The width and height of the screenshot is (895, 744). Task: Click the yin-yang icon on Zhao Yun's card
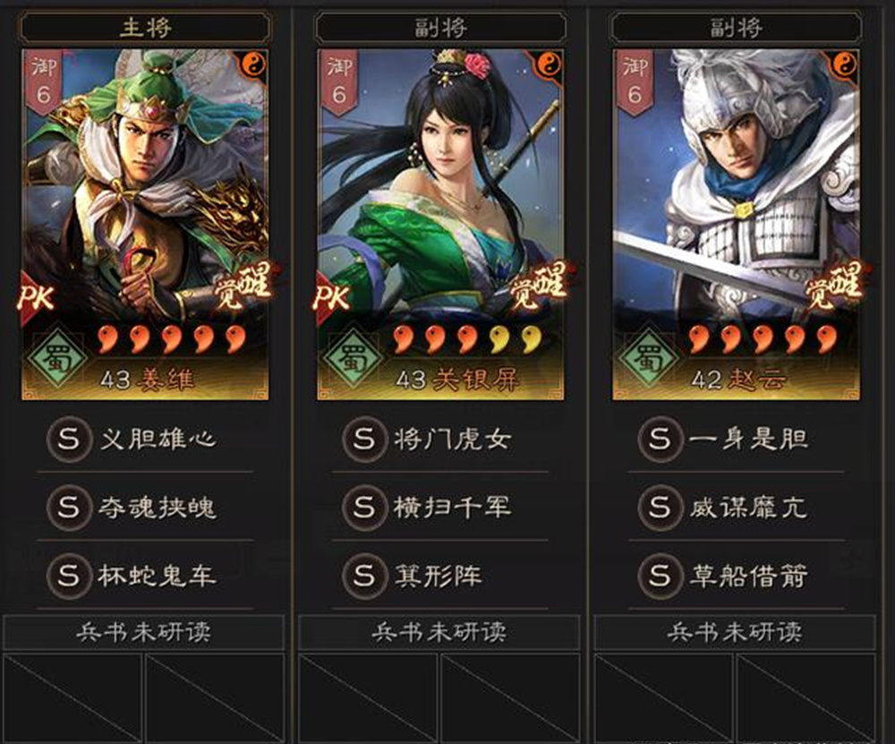click(x=845, y=64)
